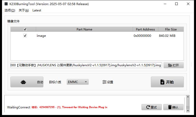Image resolution: width=196 pixels, height=117 pixels.
Task: Click the trash icon for 确认
Action: [x=170, y=107]
